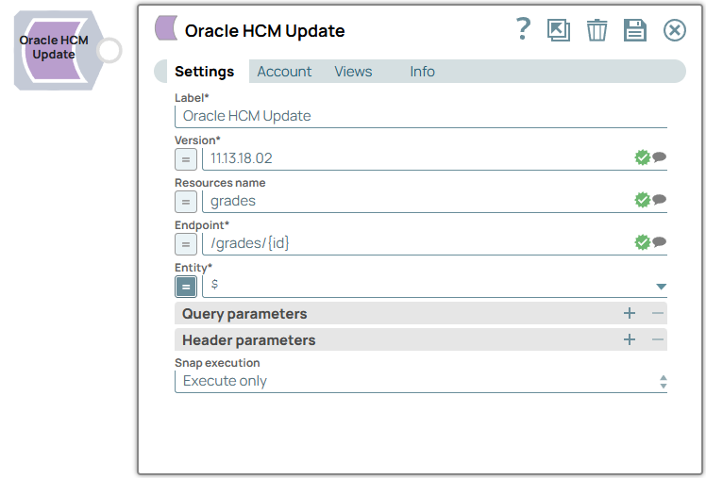Image resolution: width=706 pixels, height=478 pixels.
Task: Click the purple snap icon in dialog header
Action: pos(166,28)
